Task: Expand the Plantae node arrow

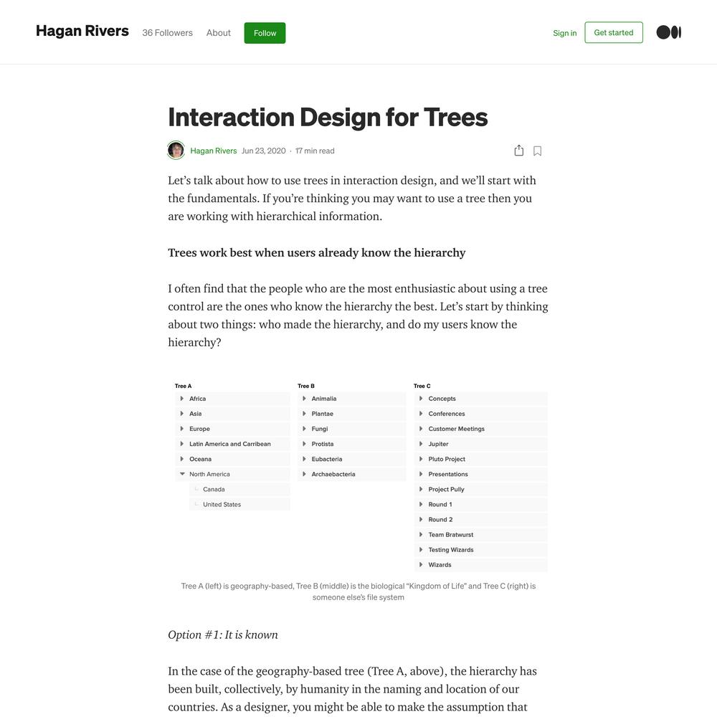Action: 304,414
